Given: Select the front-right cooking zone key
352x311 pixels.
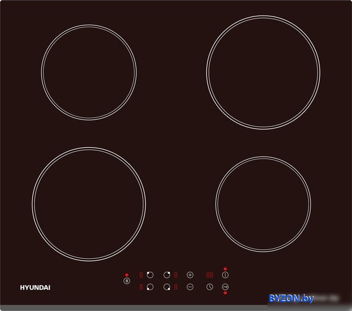Looking at the screenshot, I should [167, 287].
